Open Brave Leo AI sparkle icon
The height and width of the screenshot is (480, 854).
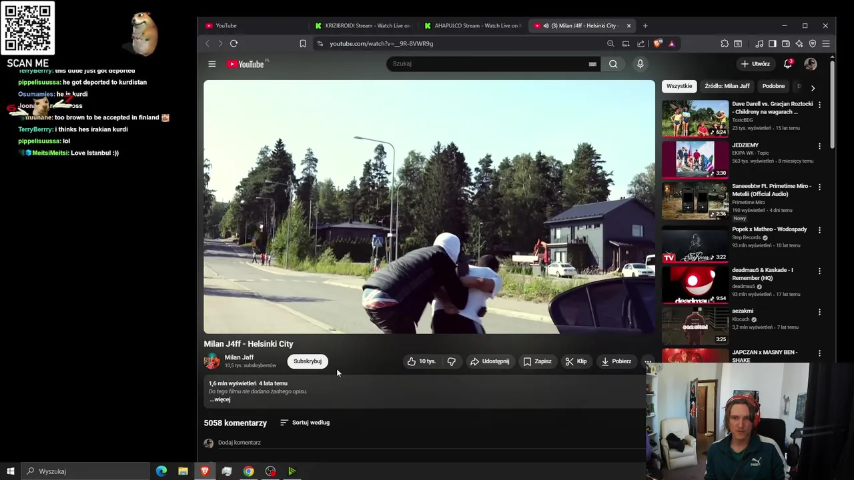click(x=799, y=43)
